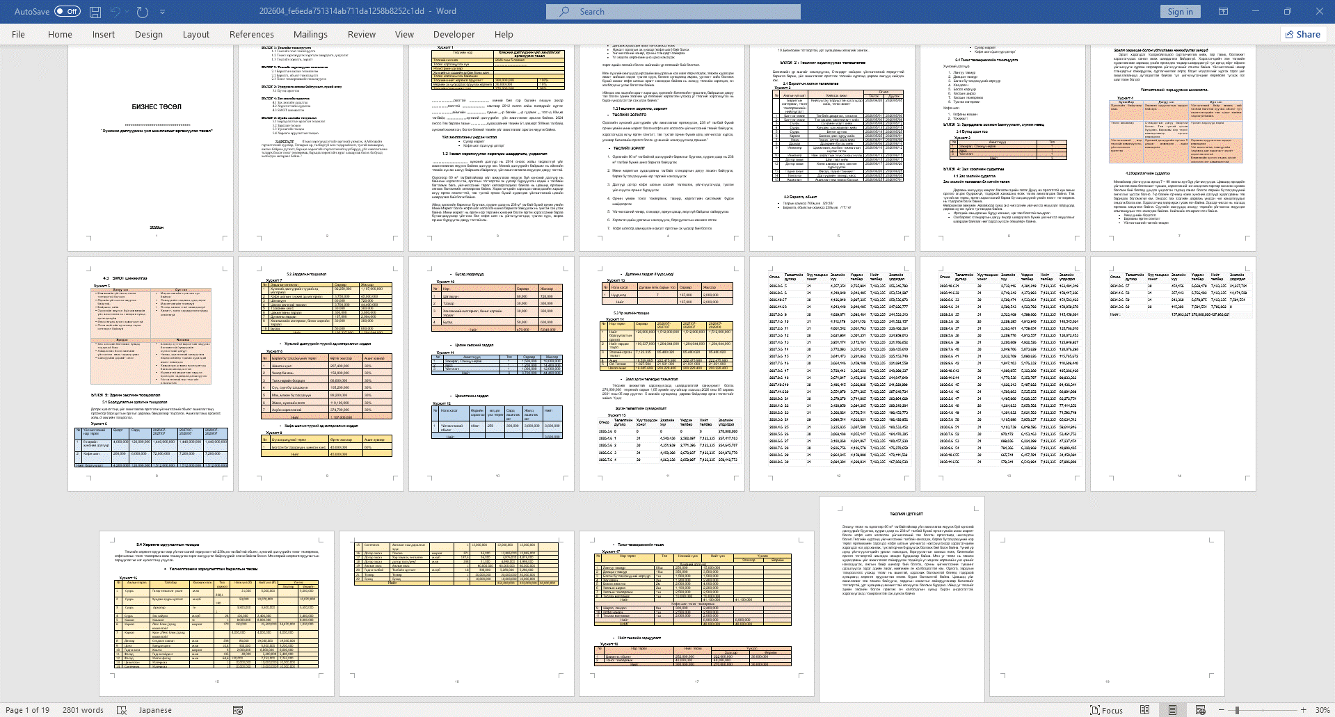Image resolution: width=1335 pixels, height=717 pixels.
Task: Click the Search input box
Action: click(673, 11)
